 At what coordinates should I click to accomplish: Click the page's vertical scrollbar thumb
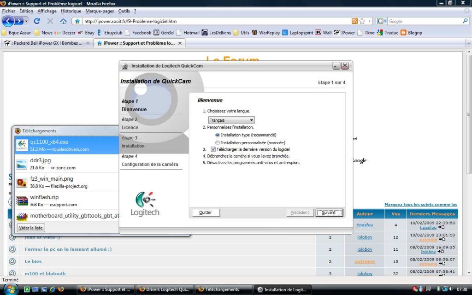468,114
